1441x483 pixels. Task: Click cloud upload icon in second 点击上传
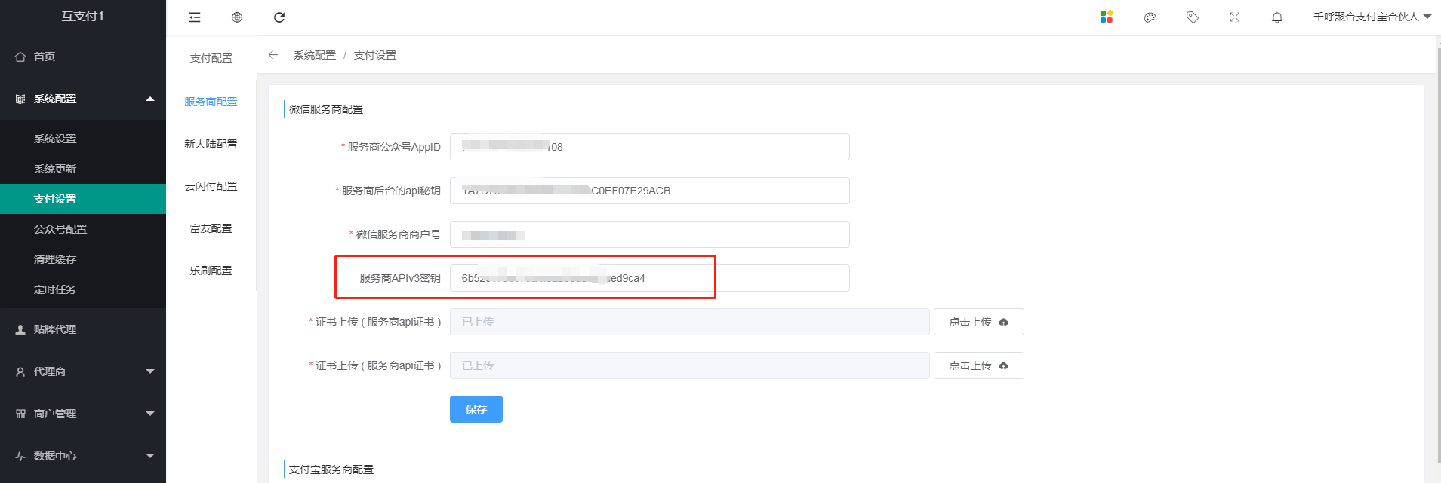click(x=1003, y=365)
